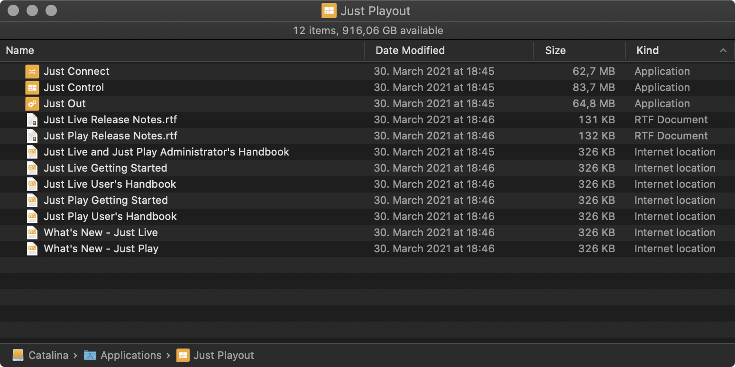This screenshot has height=367, width=735.
Task: Click the What's New - Just Play icon
Action: 32,248
